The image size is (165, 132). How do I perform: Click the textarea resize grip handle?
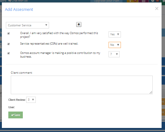[151, 92]
